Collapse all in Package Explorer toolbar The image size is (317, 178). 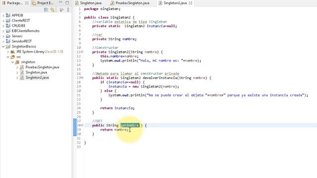[x=46, y=10]
